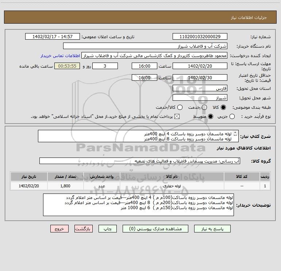Click the خروج exit button
This screenshot has height=271, width=281.
(x=59, y=229)
